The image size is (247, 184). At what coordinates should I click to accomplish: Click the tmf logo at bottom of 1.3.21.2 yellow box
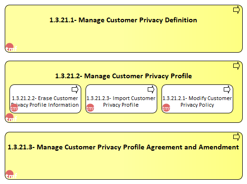[x=11, y=118]
